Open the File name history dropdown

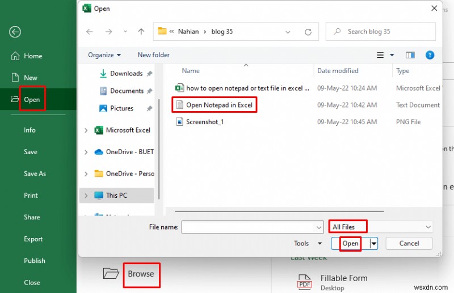(319, 228)
